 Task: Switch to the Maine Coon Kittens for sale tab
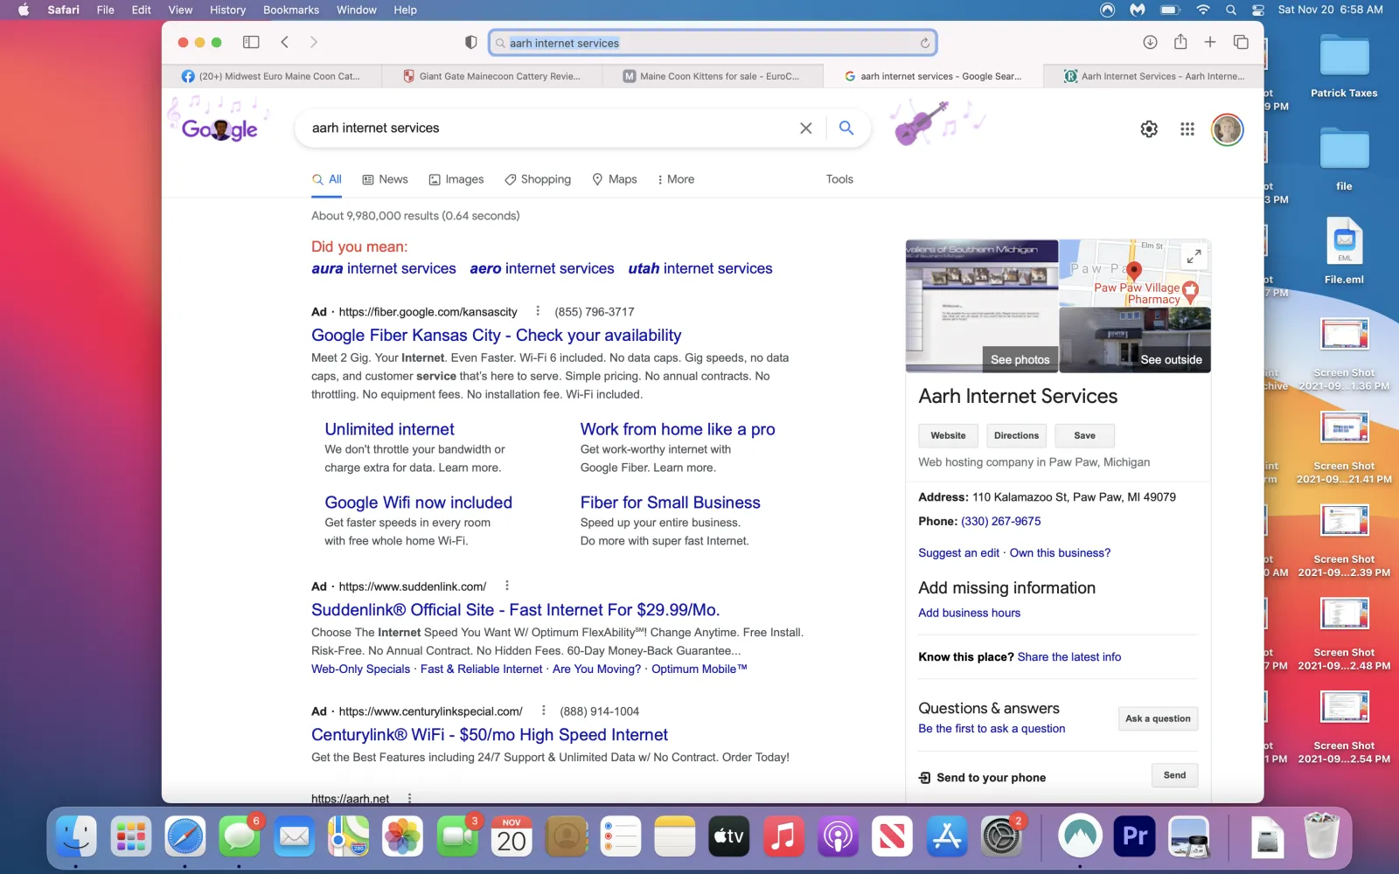point(713,76)
